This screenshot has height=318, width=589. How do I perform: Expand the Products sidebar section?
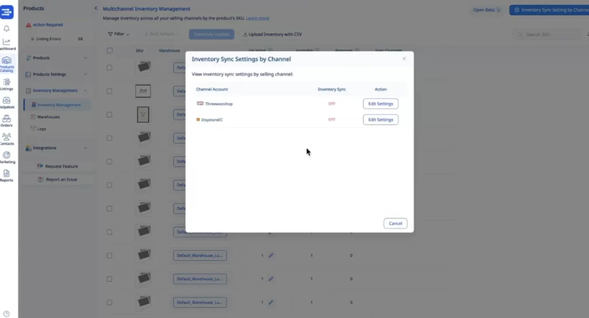click(x=56, y=58)
